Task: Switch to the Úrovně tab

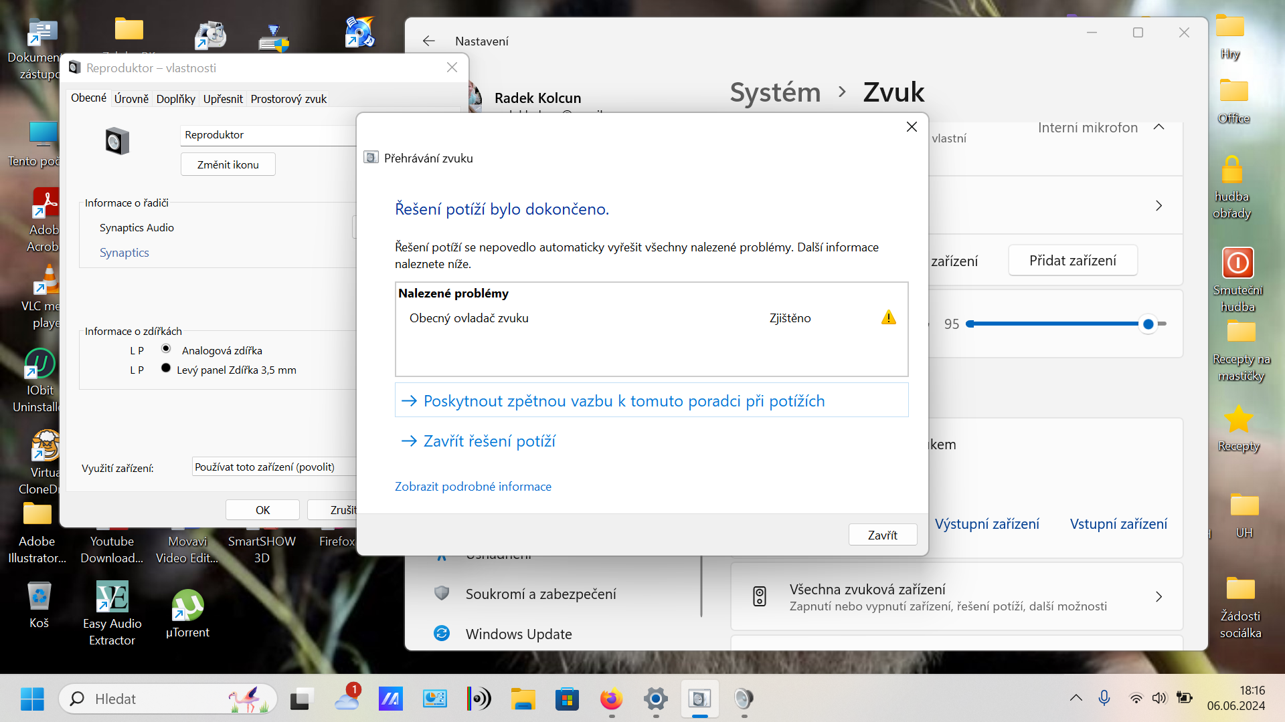Action: [x=131, y=99]
